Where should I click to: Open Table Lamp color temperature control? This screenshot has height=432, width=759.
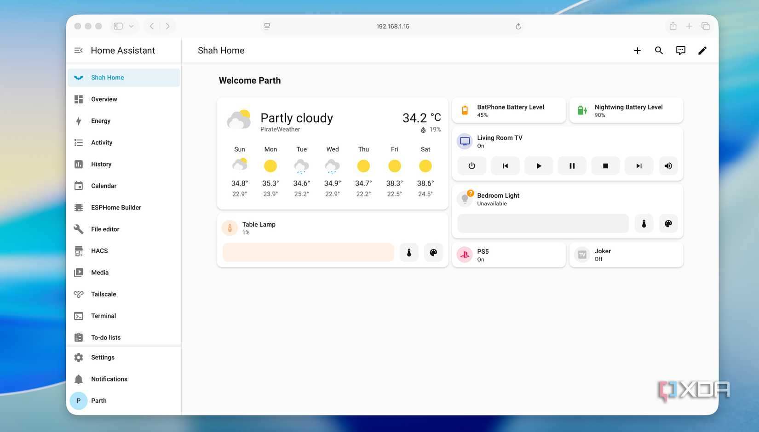(x=408, y=252)
